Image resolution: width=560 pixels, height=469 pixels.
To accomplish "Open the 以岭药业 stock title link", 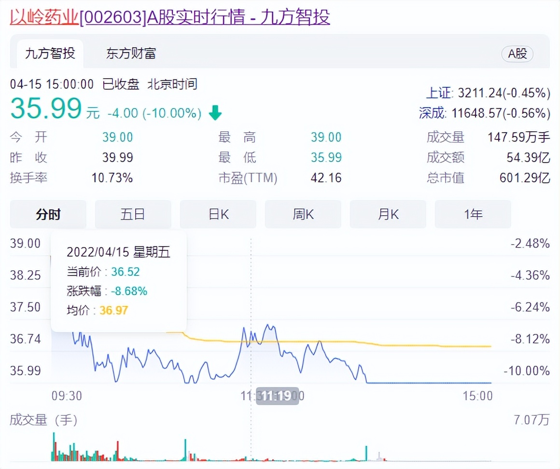I will 169,17.
